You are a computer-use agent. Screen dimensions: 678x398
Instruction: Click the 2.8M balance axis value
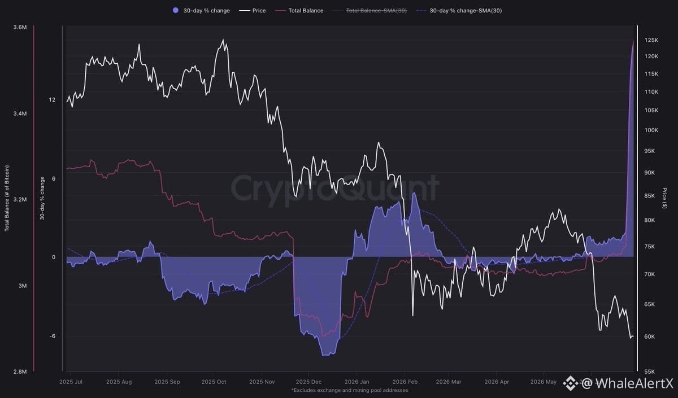[x=20, y=371]
